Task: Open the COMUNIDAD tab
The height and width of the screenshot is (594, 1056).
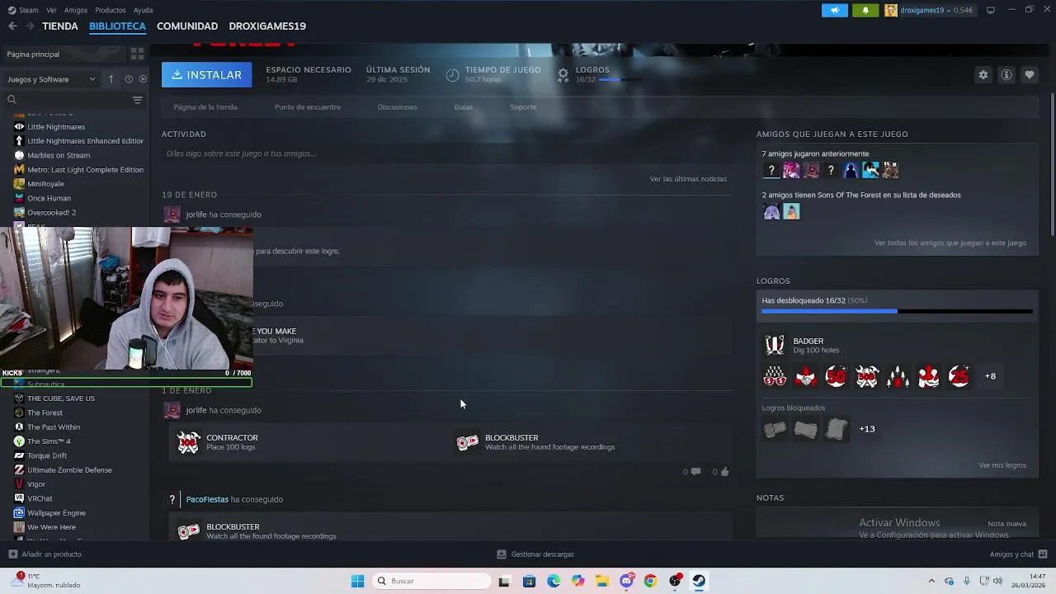Action: [x=187, y=26]
